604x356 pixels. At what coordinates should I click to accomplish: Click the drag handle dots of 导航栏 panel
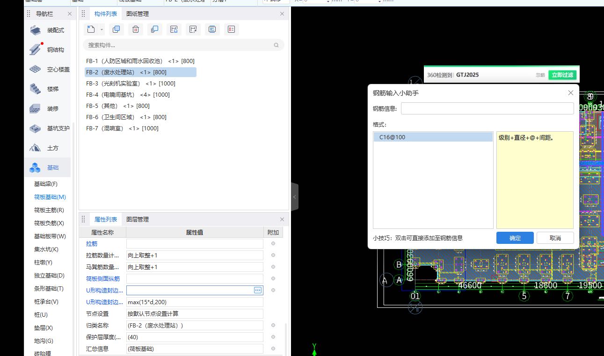click(x=29, y=14)
